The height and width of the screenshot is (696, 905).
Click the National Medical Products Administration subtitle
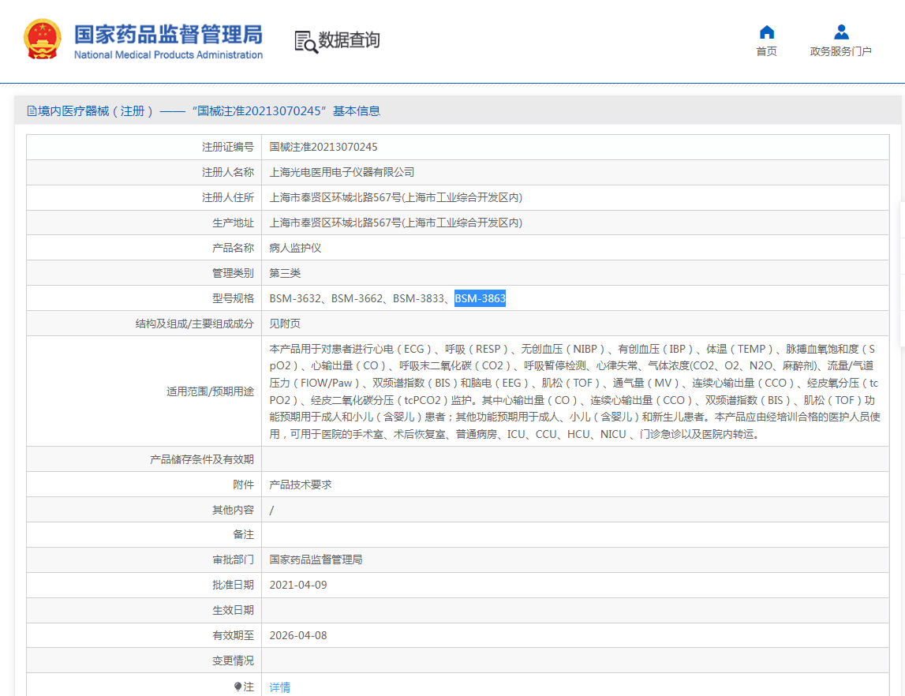click(x=169, y=54)
